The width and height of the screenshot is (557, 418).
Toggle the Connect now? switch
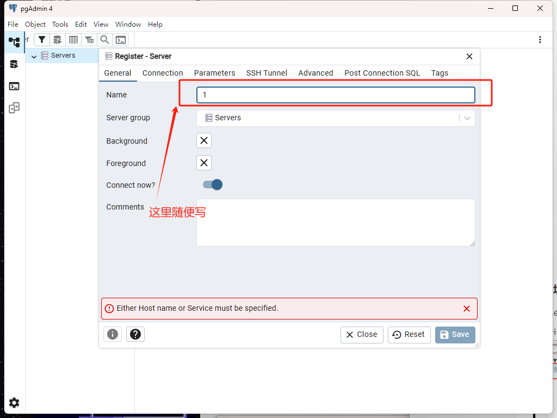pyautogui.click(x=213, y=185)
